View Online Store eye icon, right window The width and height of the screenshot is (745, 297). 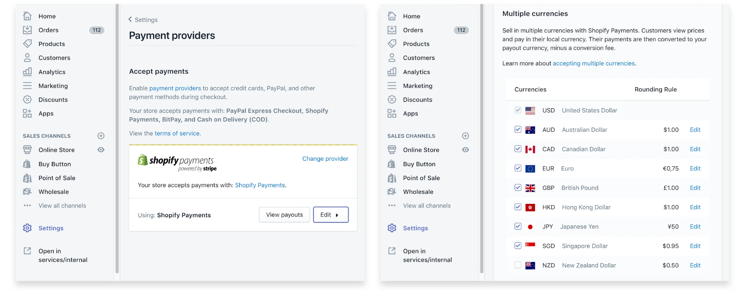pyautogui.click(x=465, y=150)
